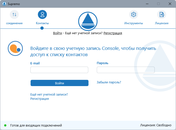The height and width of the screenshot is (130, 176).
Task: Click the Лицензия: Свободно status text
Action: (156, 125)
